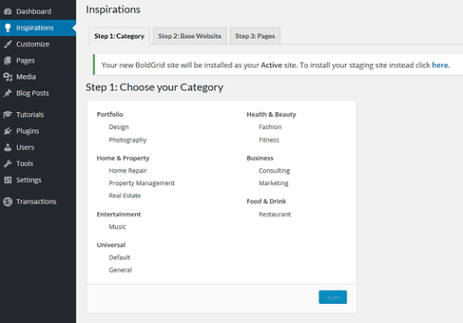Choose the Property Management category
The image size is (463, 323).
[x=141, y=184]
